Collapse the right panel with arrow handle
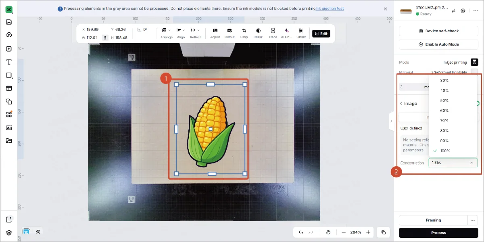This screenshot has width=484, height=242. [x=391, y=121]
